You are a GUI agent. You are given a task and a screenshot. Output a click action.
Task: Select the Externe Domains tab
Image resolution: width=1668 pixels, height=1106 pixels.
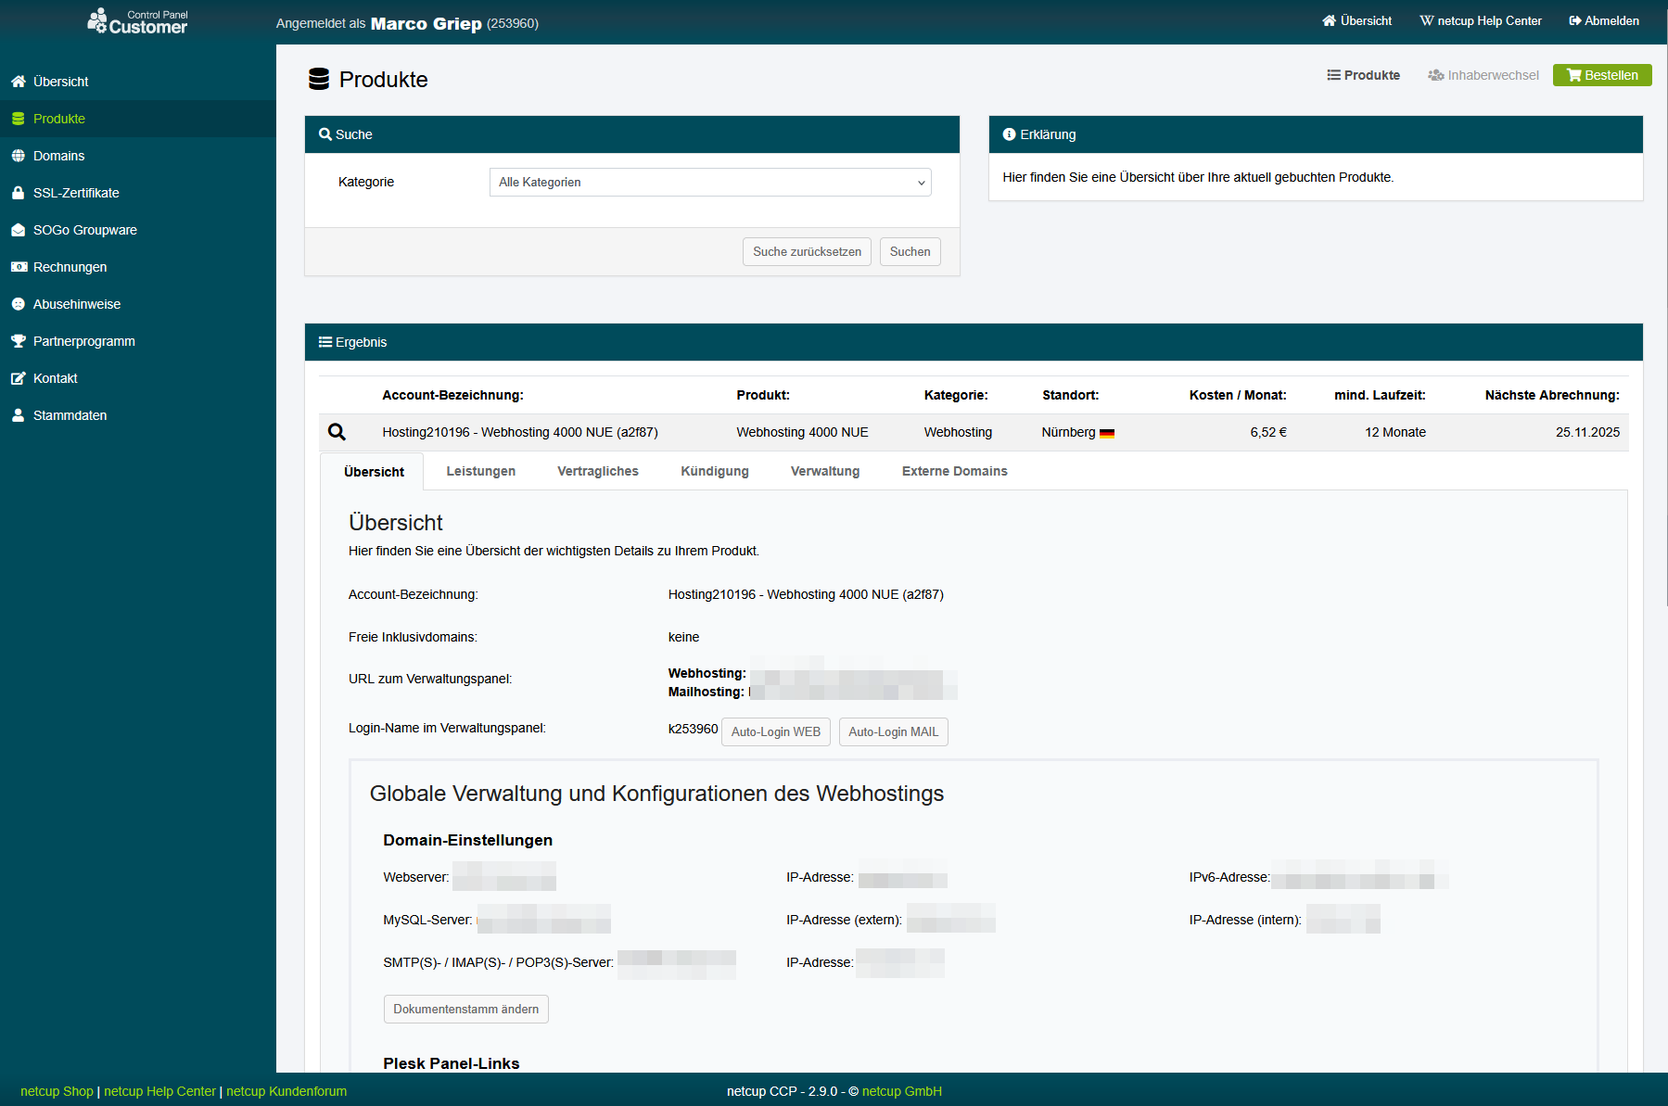coord(955,471)
